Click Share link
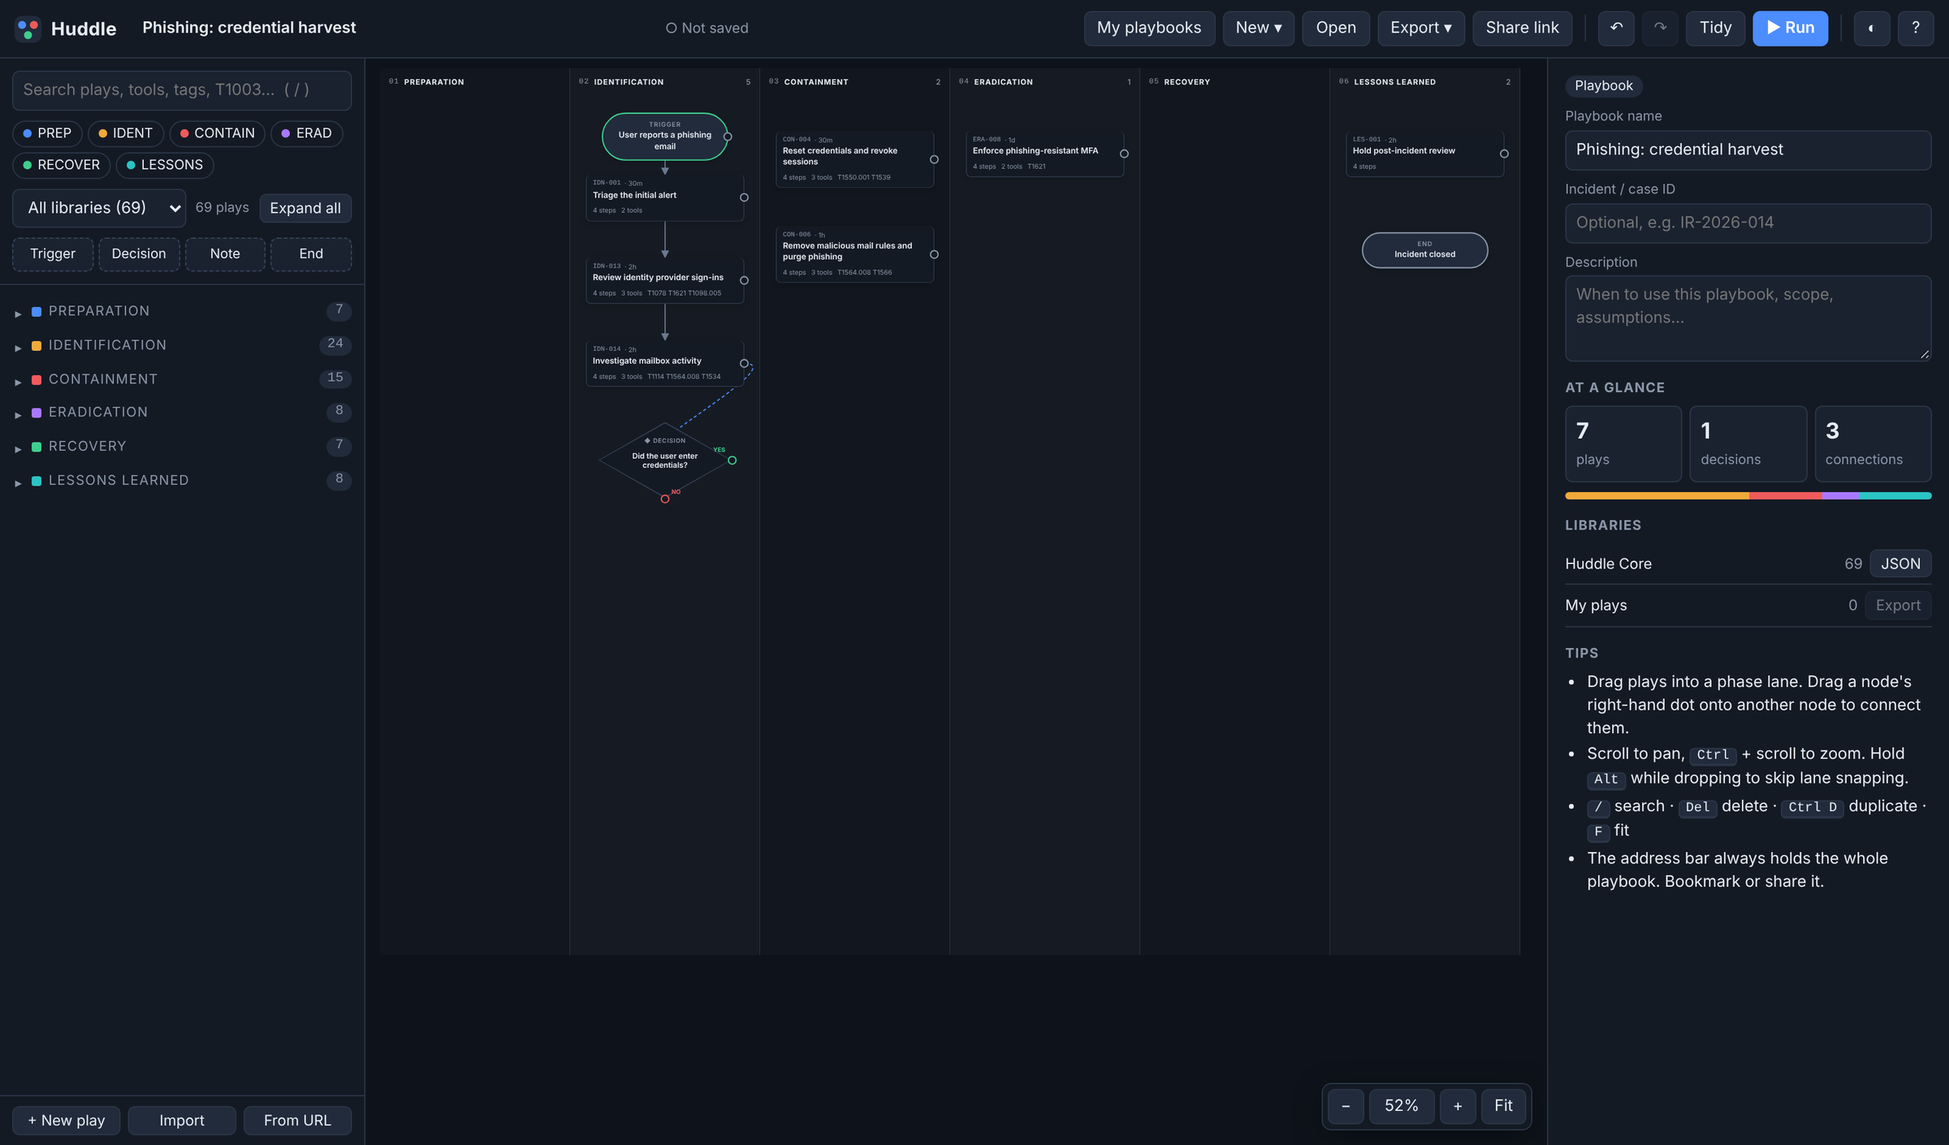 pos(1522,28)
